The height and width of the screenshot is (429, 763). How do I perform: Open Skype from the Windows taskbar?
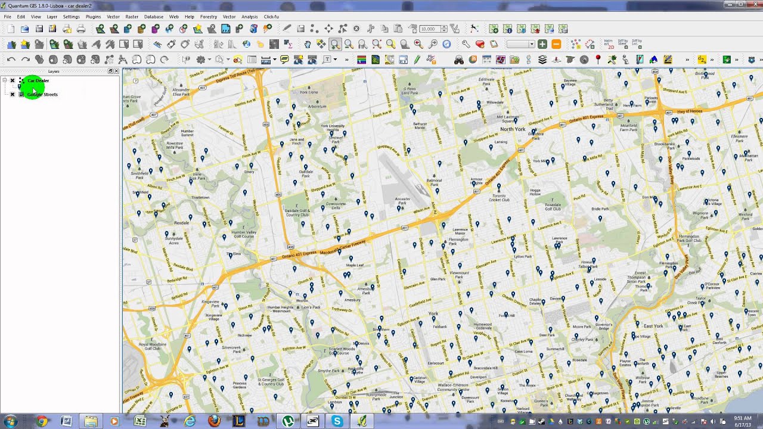pyautogui.click(x=337, y=421)
